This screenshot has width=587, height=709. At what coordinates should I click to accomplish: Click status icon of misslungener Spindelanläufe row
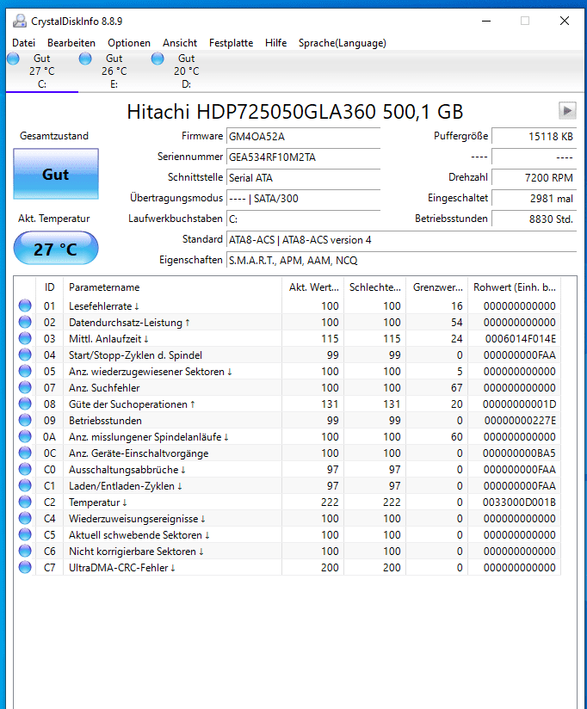pos(25,436)
